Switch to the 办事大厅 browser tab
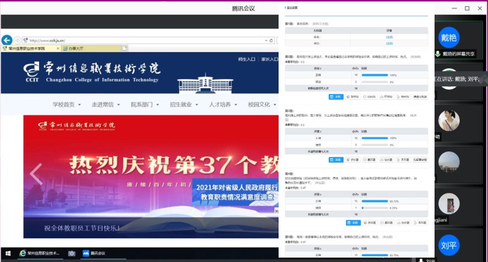 [x=91, y=48]
